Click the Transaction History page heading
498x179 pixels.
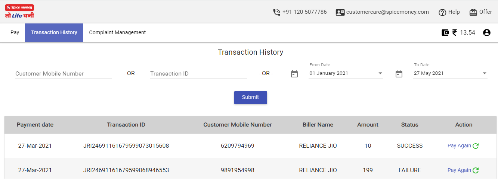pyautogui.click(x=250, y=52)
